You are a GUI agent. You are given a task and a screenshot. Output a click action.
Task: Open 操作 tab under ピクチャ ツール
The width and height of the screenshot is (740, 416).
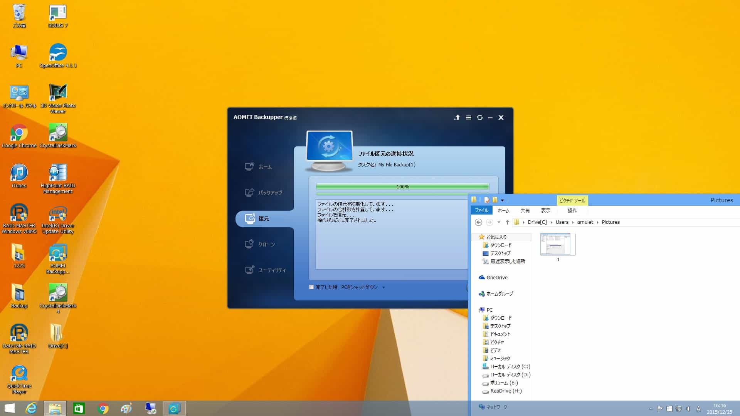pos(572,211)
